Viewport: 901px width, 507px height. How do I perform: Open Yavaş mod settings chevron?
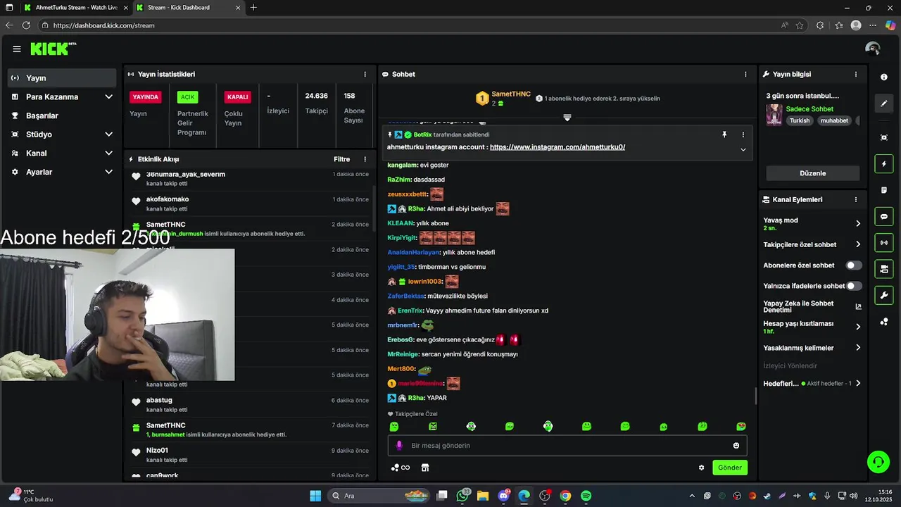[858, 223]
